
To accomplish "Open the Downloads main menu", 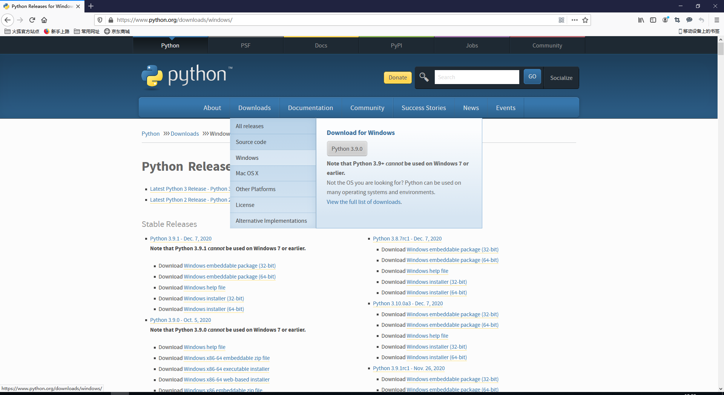I will pyautogui.click(x=255, y=108).
